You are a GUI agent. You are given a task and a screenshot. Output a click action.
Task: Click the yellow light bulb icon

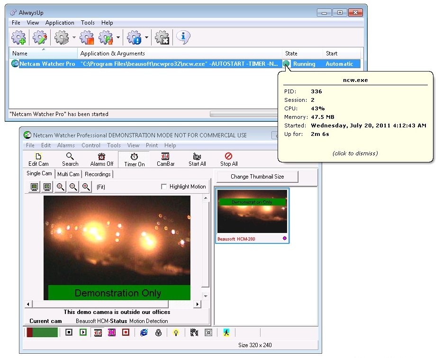pos(176,332)
